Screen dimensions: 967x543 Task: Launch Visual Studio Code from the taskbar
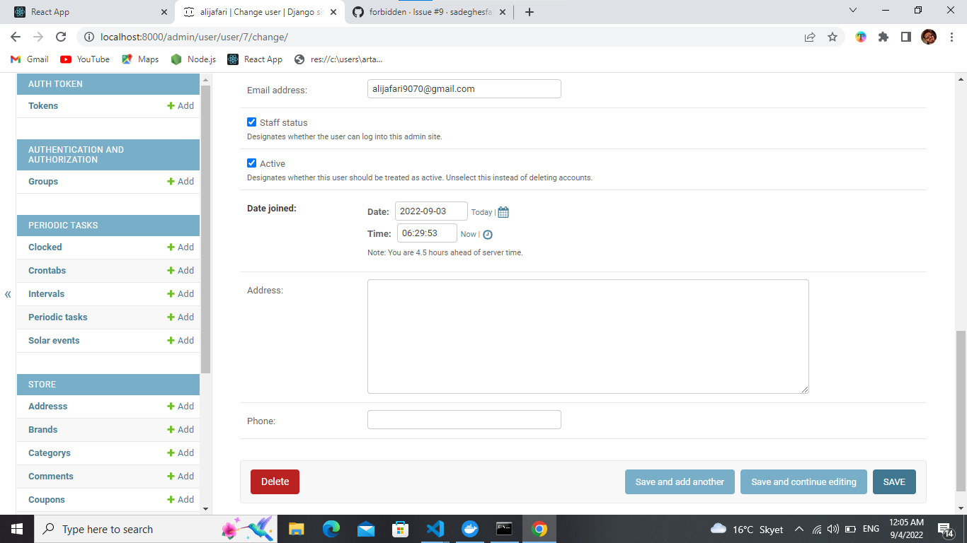pos(435,528)
